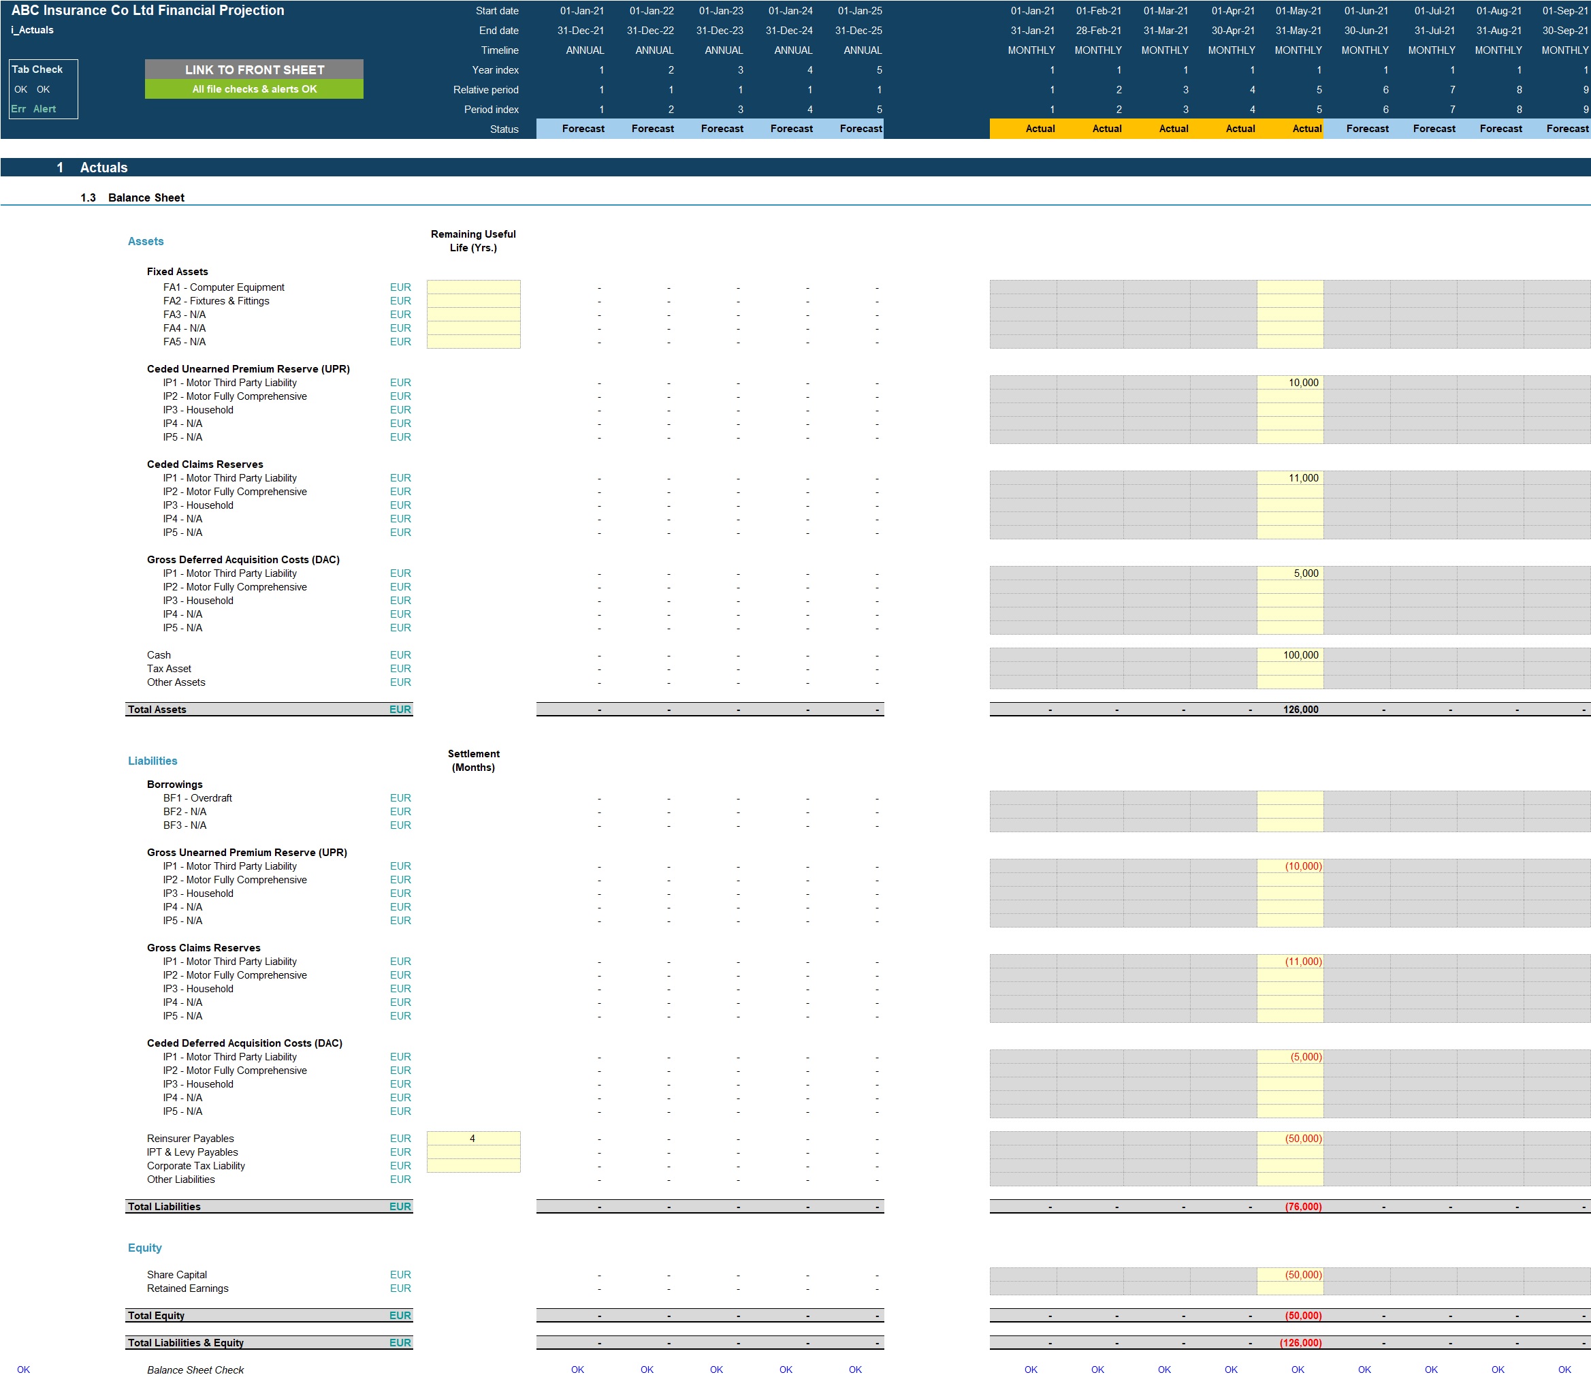Image resolution: width=1591 pixels, height=1377 pixels.
Task: Select the Fixed Assets group heading
Action: [178, 271]
